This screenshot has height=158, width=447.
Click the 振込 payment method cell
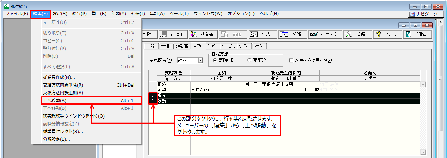(x=173, y=84)
